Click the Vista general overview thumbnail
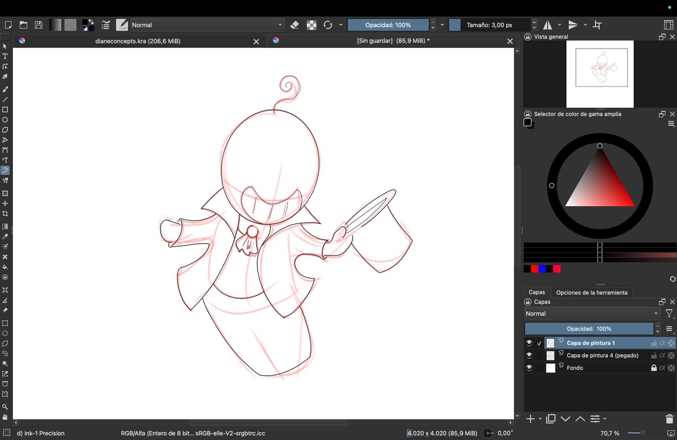This screenshot has width=677, height=440. click(600, 74)
